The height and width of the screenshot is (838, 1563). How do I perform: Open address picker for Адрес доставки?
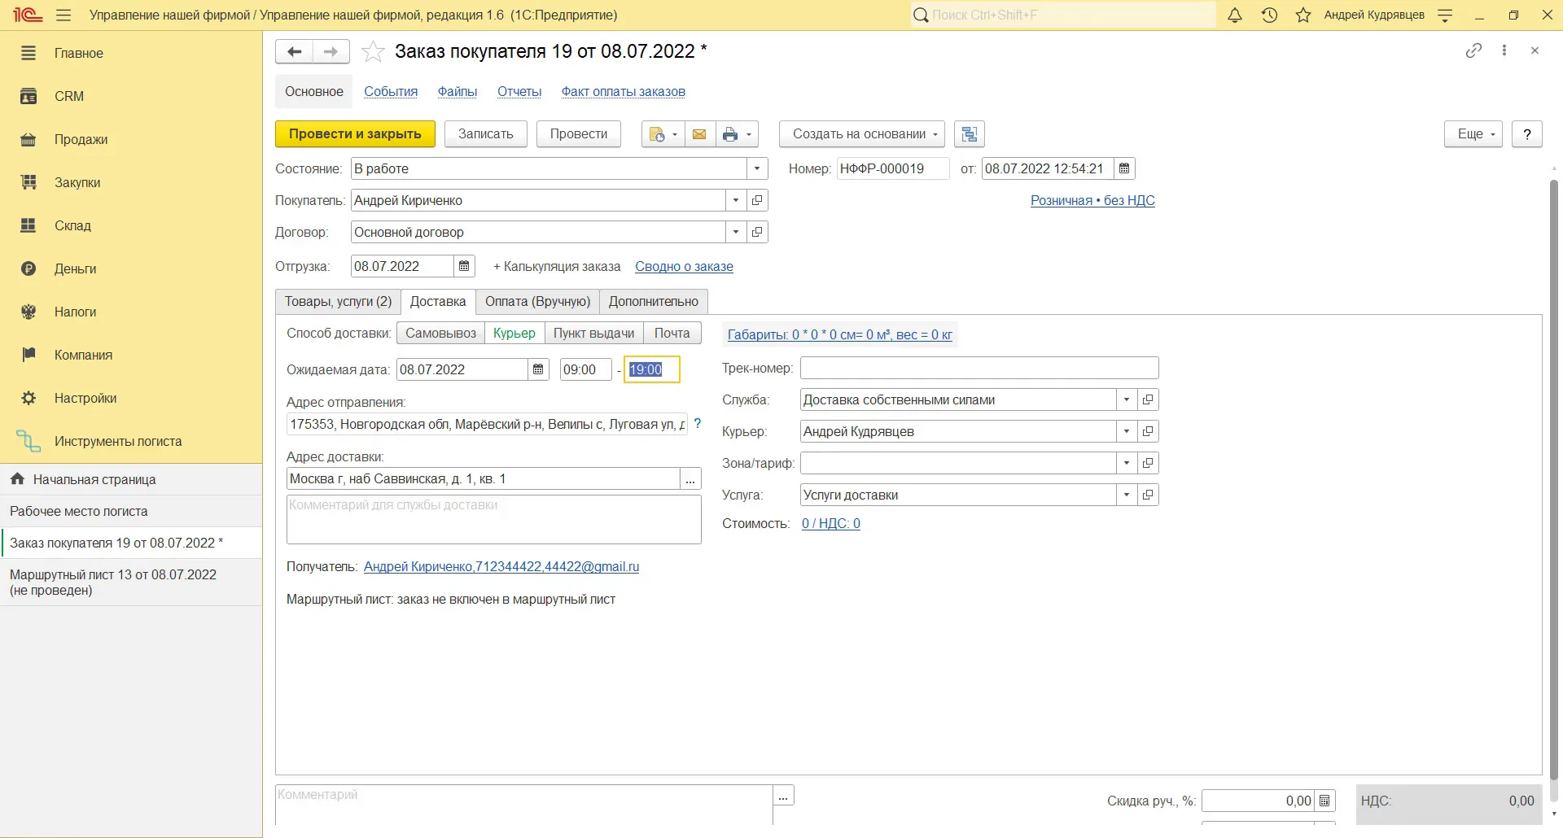point(690,478)
